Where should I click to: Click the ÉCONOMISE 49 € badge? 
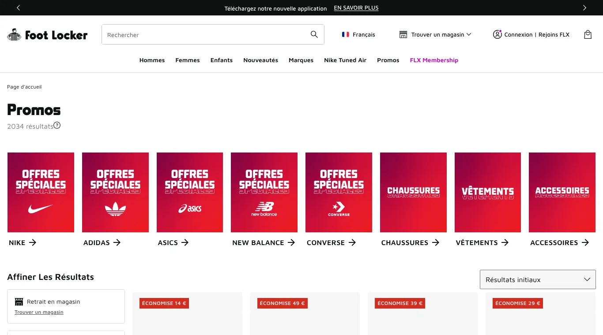(282, 303)
